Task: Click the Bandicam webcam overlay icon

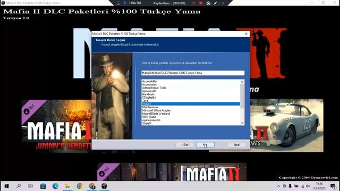Action: coord(125,3)
